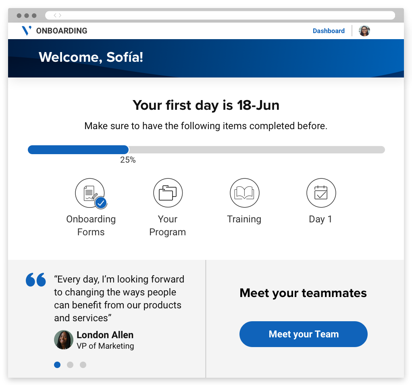Open the Onboarding Forms document icon
The height and width of the screenshot is (385, 412).
(90, 193)
